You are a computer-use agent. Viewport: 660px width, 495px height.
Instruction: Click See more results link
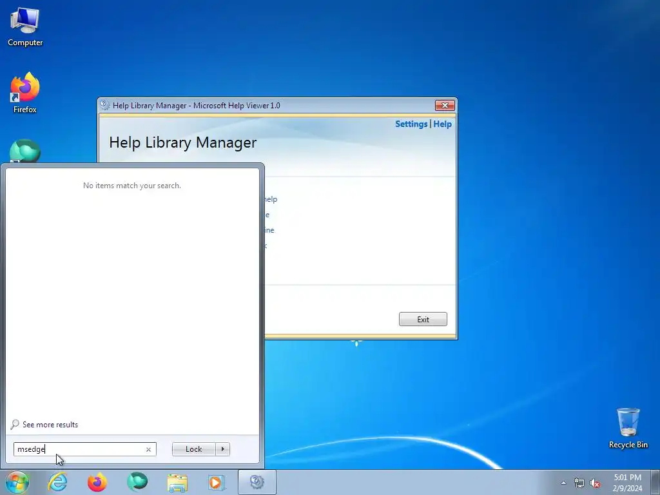(50, 425)
